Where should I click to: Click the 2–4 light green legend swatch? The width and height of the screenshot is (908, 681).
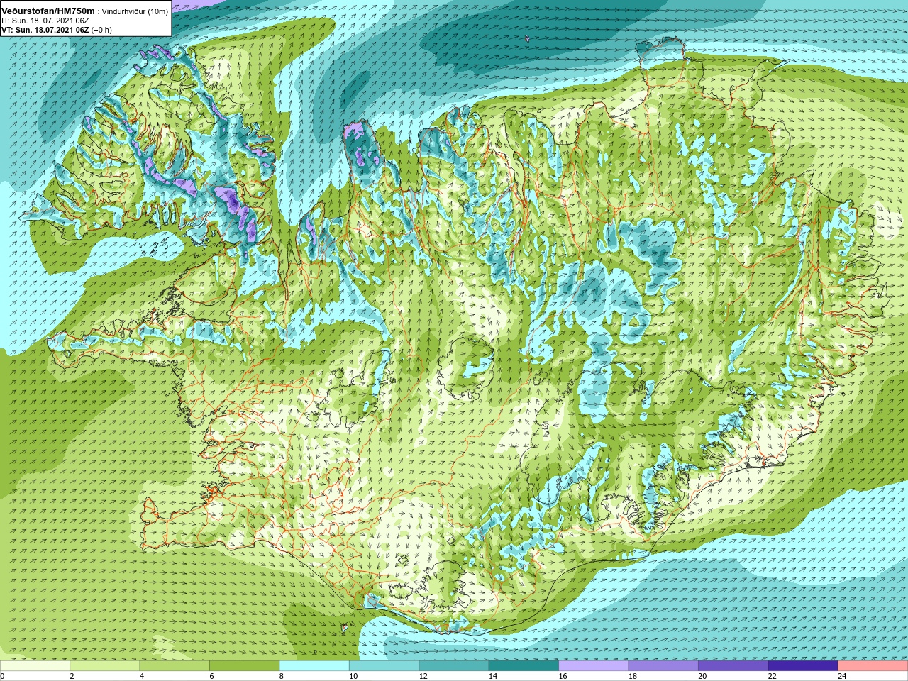[x=105, y=666]
